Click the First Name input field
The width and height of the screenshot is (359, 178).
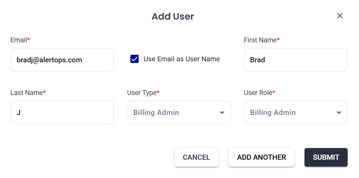(x=295, y=60)
